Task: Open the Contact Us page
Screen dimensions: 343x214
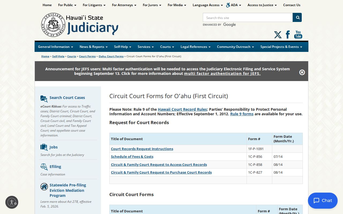Action: coord(292,5)
